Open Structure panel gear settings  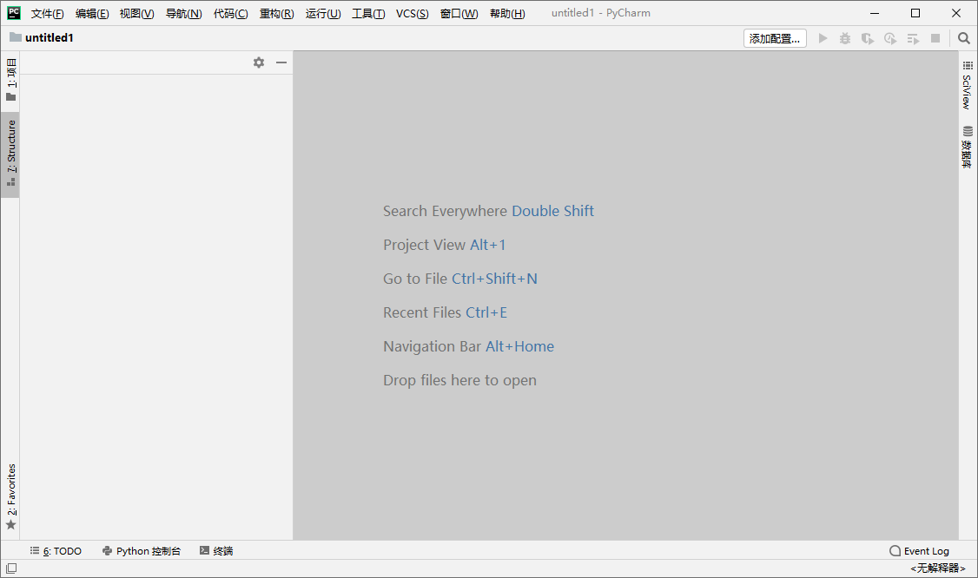click(x=259, y=62)
